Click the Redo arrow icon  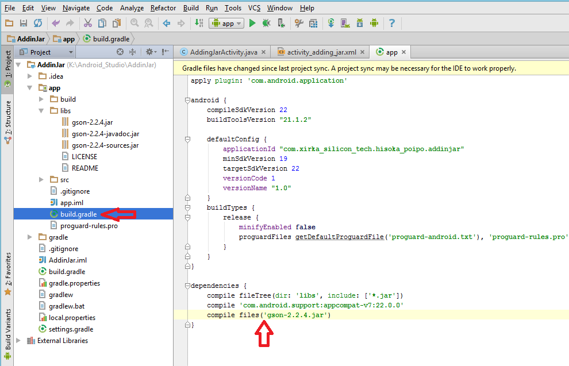tap(70, 23)
